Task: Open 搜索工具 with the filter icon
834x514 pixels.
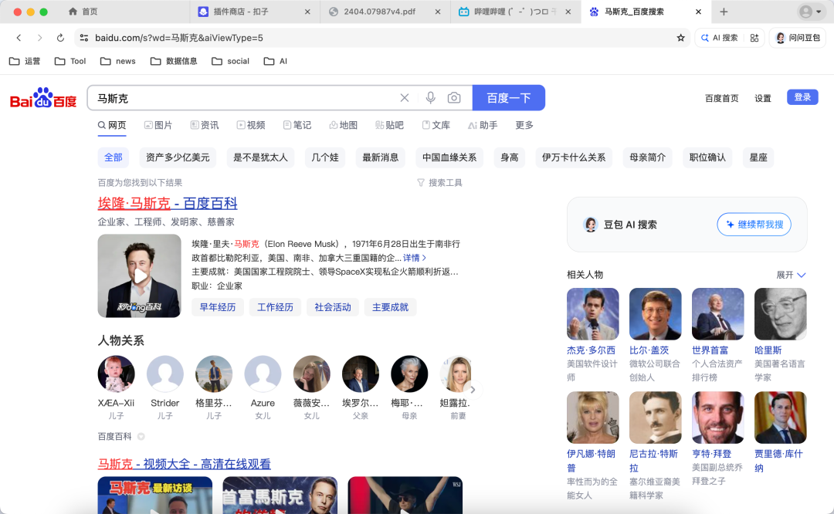Action: click(439, 182)
